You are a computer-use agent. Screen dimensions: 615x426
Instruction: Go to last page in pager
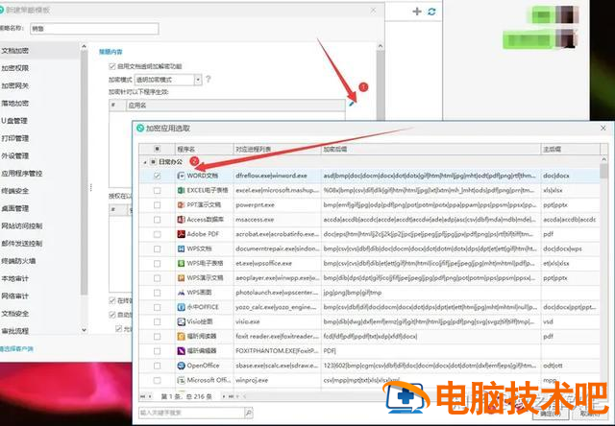click(x=232, y=396)
